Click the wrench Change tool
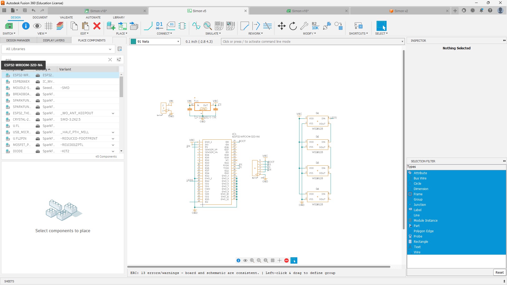This screenshot has width=507, height=285. [304, 26]
